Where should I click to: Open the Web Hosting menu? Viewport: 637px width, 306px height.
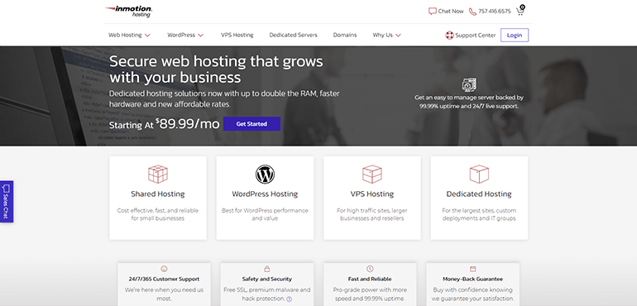point(125,35)
